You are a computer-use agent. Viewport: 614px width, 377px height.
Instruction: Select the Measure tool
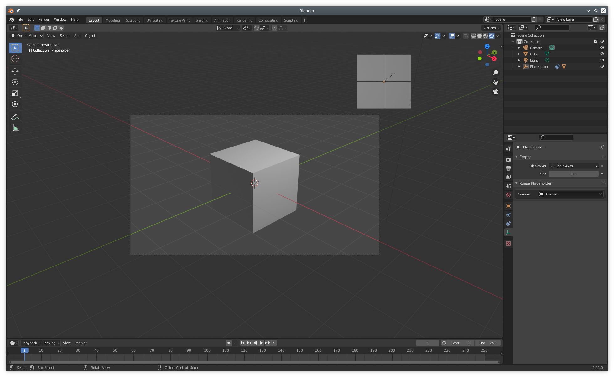click(x=15, y=128)
